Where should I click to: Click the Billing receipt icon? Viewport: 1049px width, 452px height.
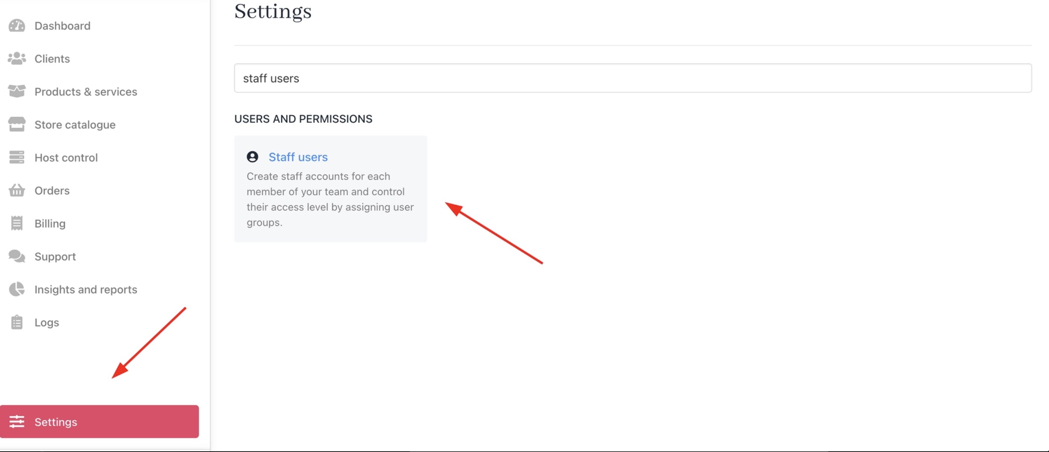click(x=17, y=223)
